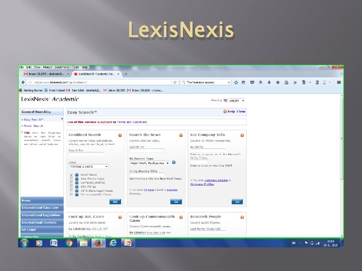
Task: Check the Commonwealth Cases checkbox
Action: click(71, 195)
